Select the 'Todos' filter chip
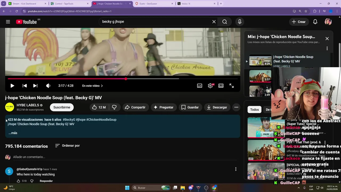The width and height of the screenshot is (341, 192). pyautogui.click(x=254, y=110)
